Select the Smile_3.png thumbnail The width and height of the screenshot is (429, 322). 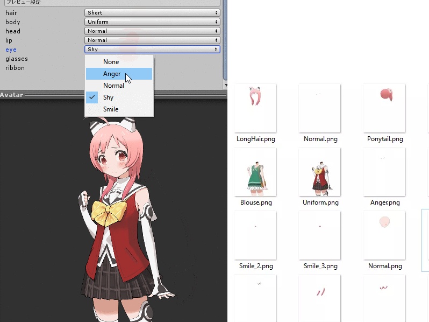320,235
